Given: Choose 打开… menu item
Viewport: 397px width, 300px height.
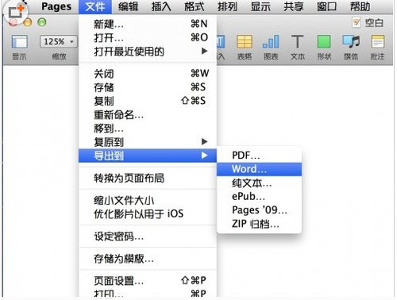Looking at the screenshot, I should [x=148, y=37].
